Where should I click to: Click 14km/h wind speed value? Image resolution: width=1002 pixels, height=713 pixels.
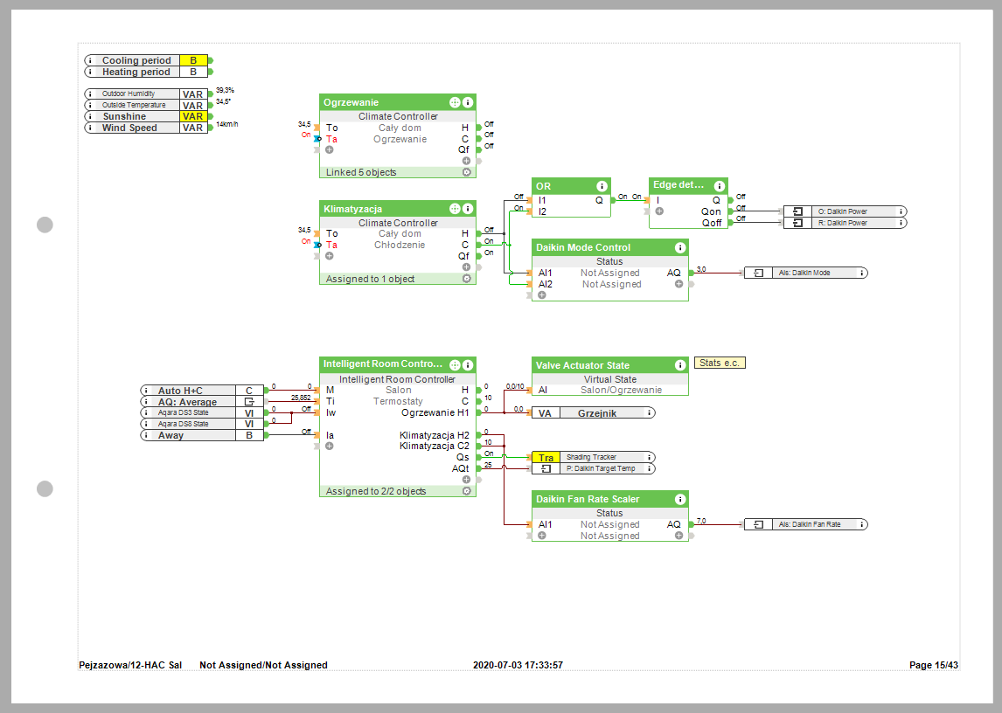(x=226, y=124)
